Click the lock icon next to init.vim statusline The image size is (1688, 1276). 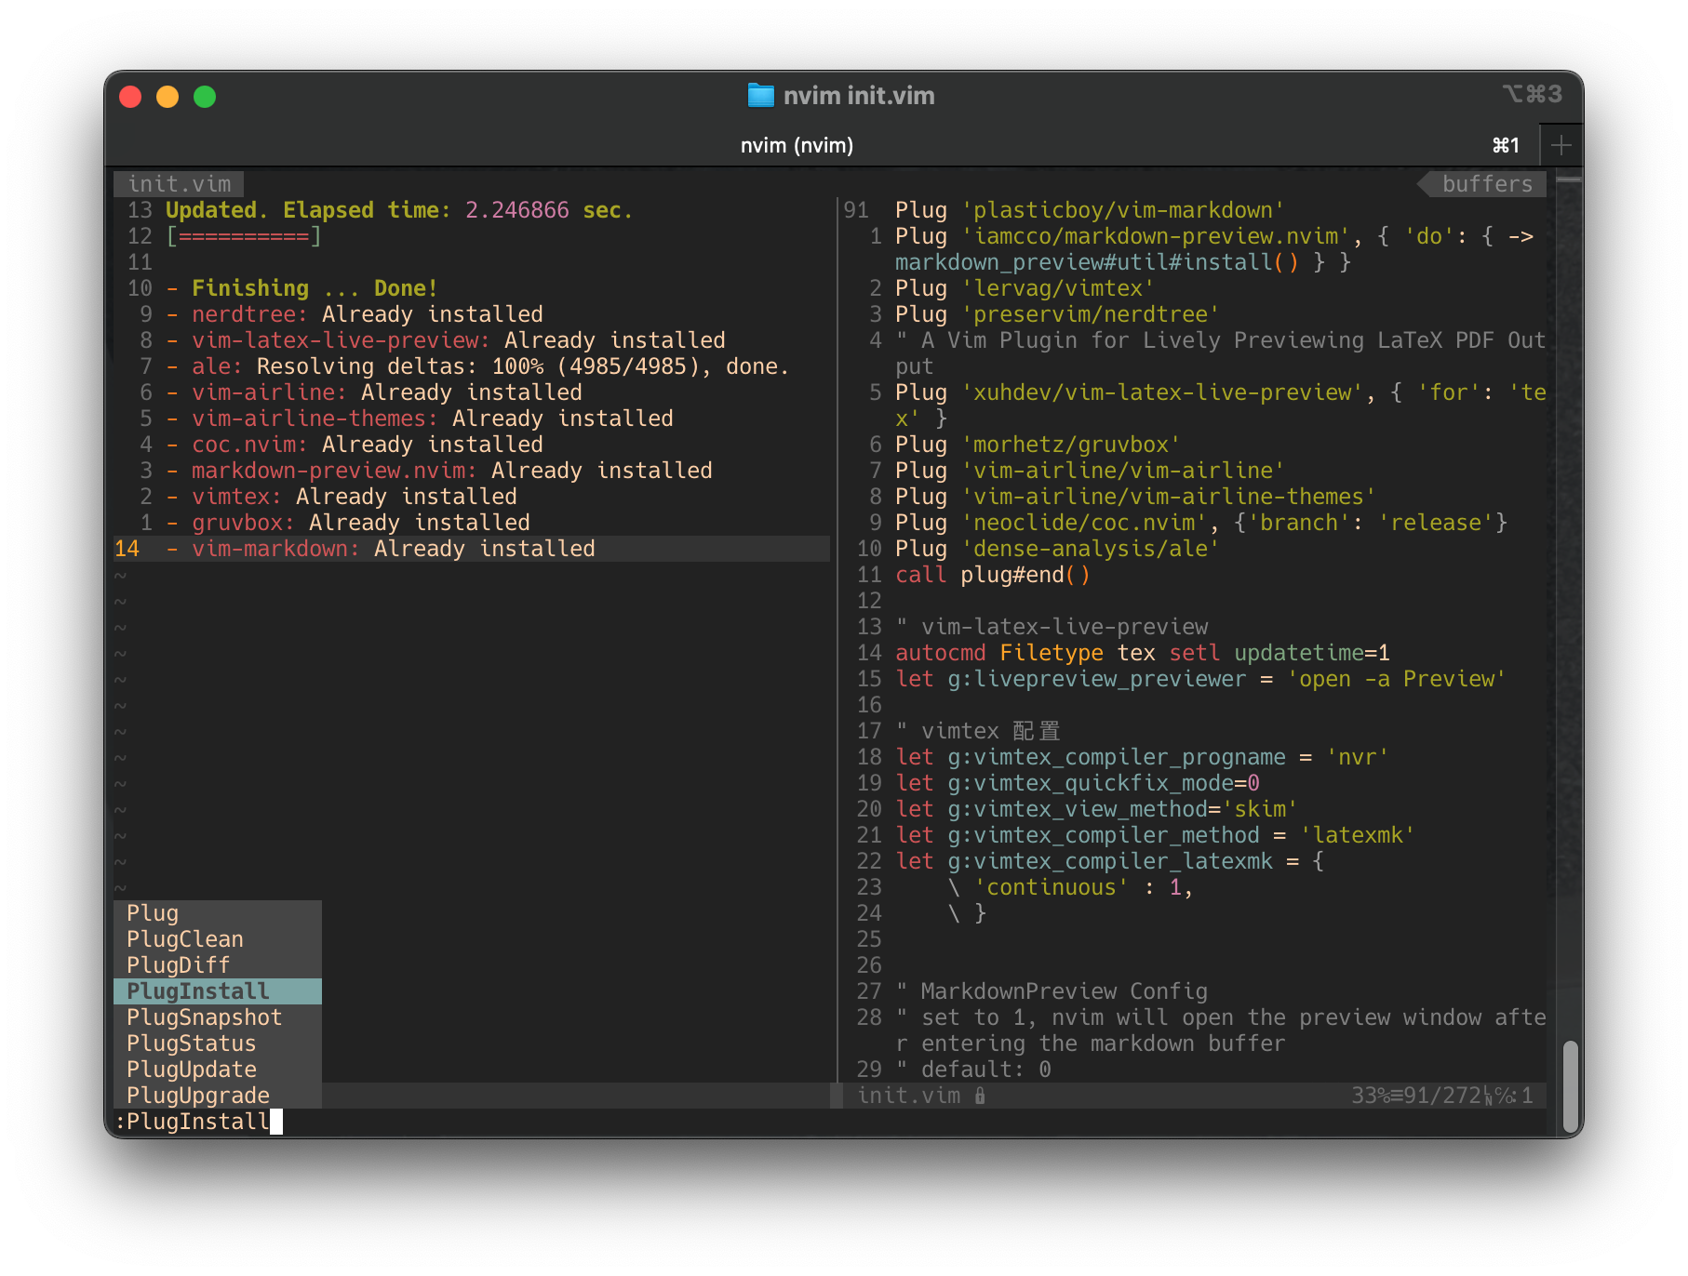(x=980, y=1096)
